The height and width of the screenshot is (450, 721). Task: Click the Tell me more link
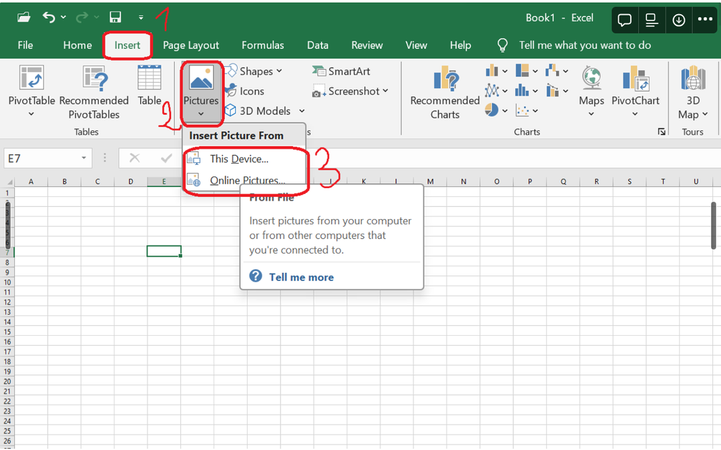pos(301,277)
